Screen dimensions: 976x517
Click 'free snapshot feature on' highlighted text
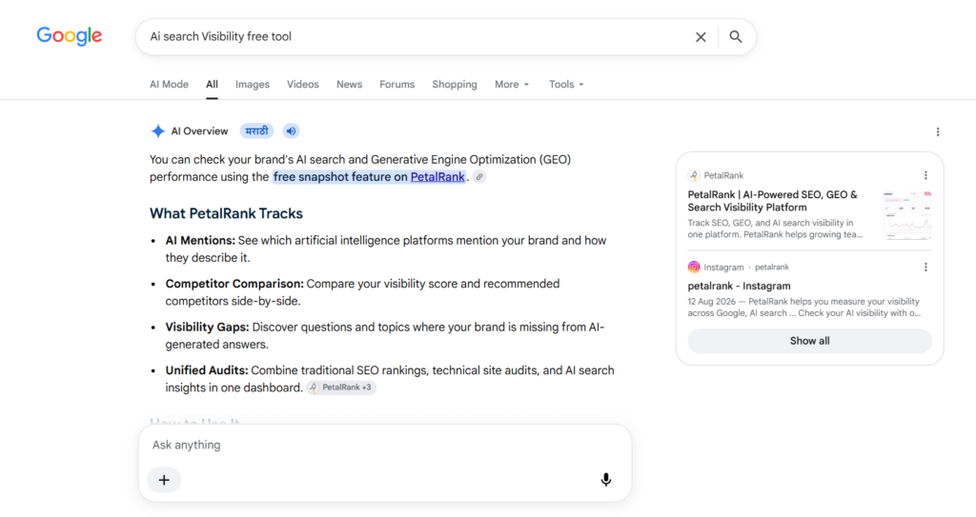340,177
